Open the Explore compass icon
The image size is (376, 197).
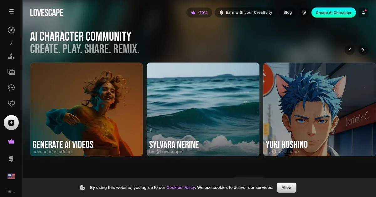pos(11,30)
